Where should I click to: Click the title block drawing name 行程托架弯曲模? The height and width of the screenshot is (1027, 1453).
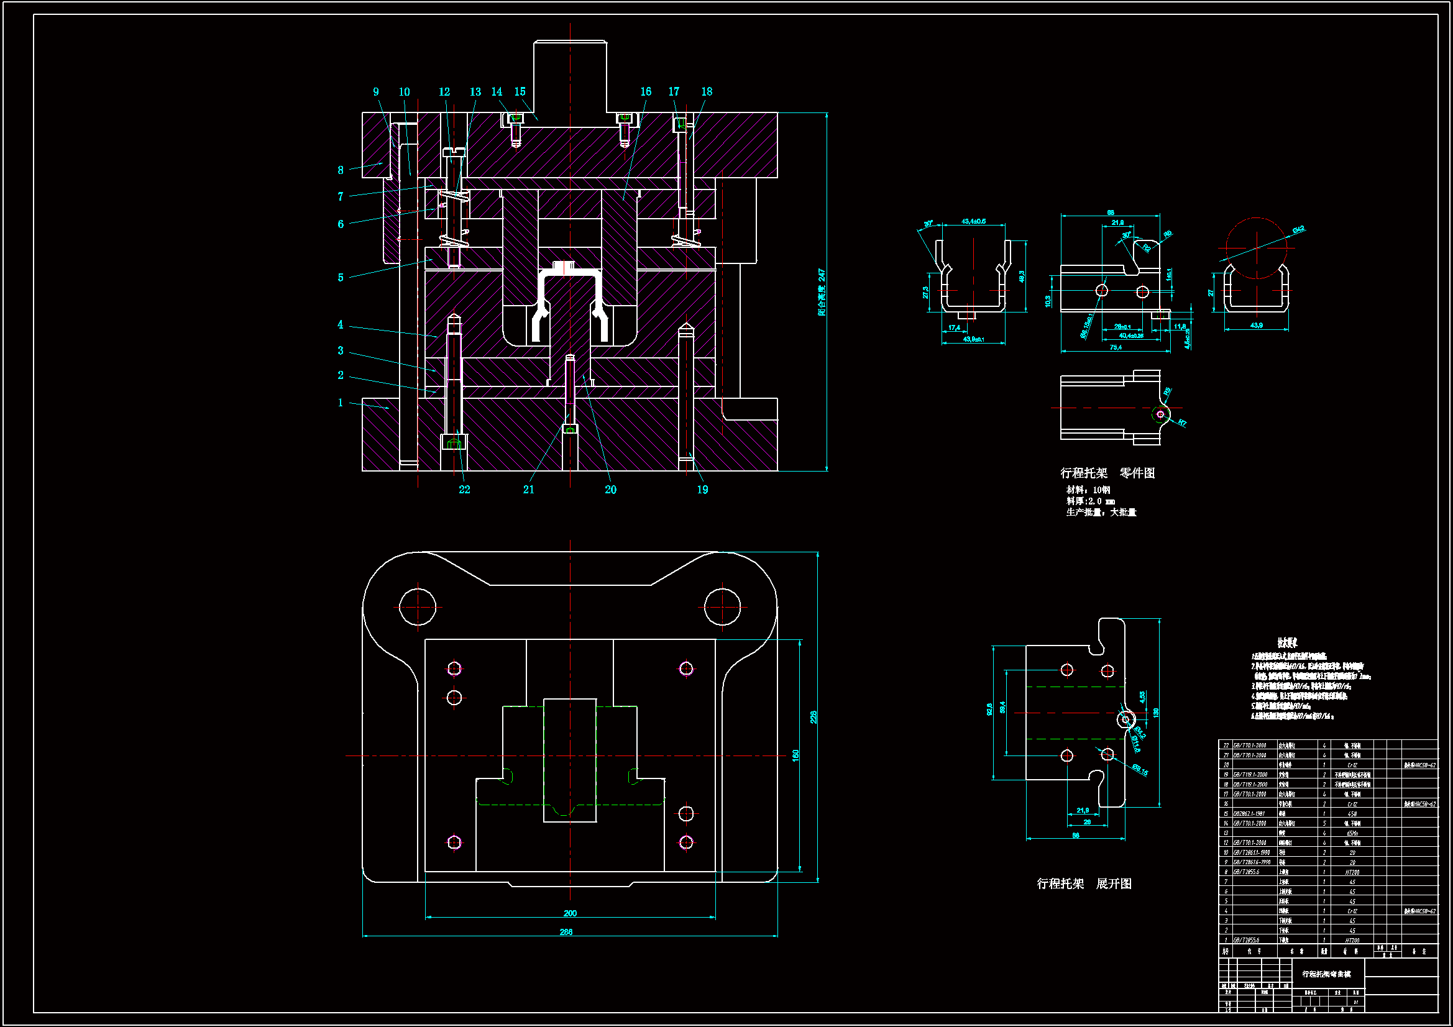(x=1326, y=974)
